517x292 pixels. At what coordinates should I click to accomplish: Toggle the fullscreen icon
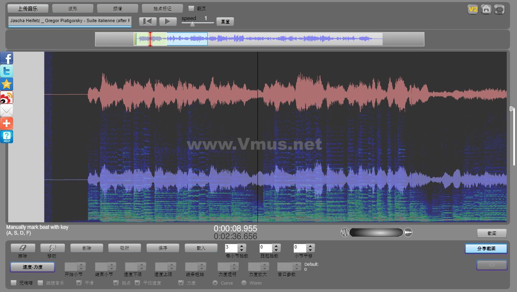click(499, 9)
